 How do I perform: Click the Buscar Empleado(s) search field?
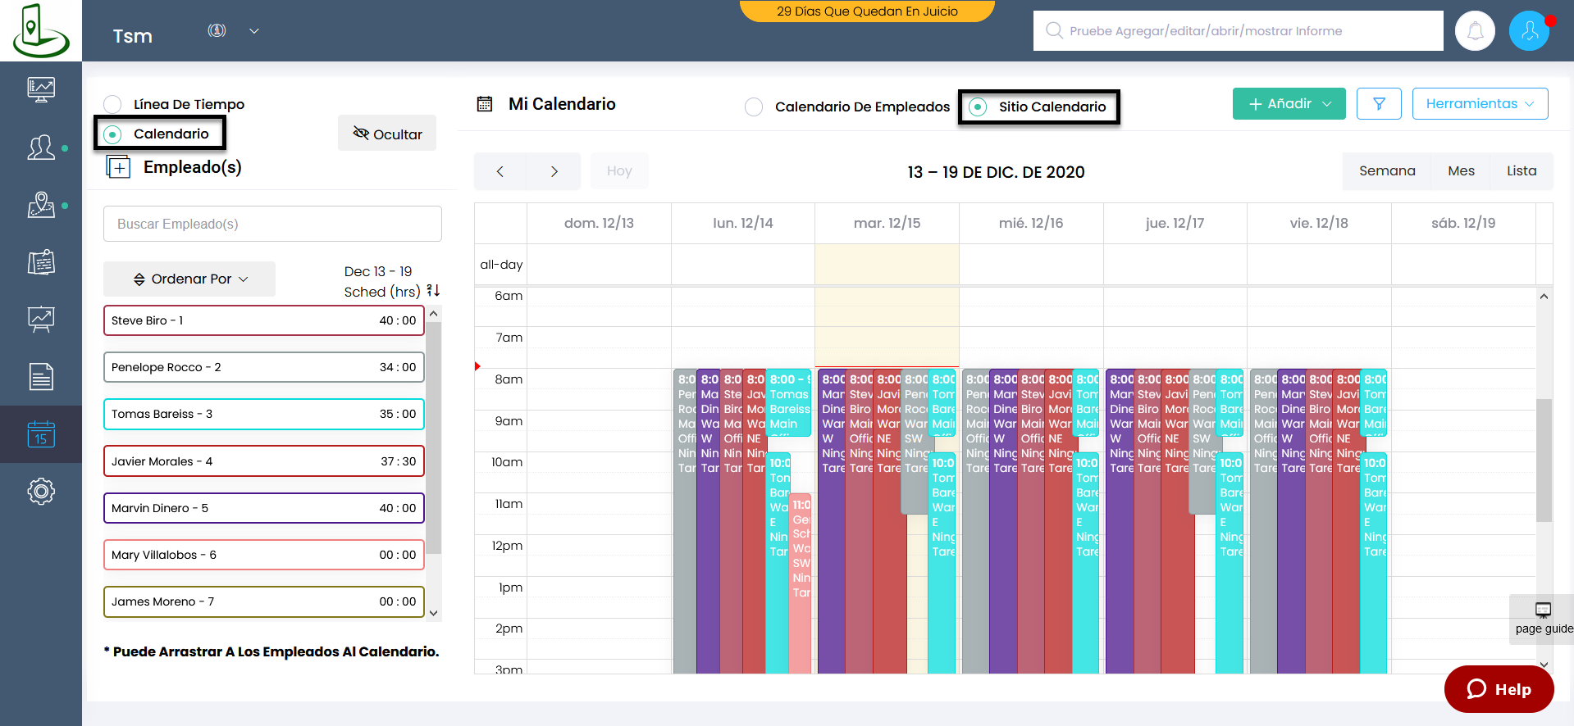click(x=272, y=224)
